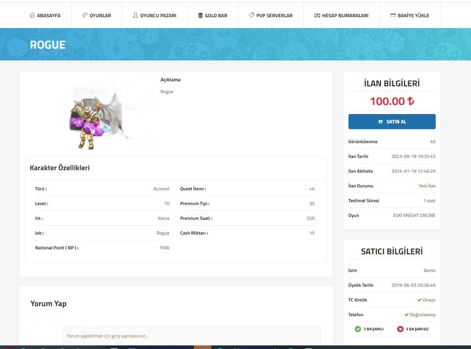Click the shopping cart icon on SATIN AL

pyautogui.click(x=380, y=122)
